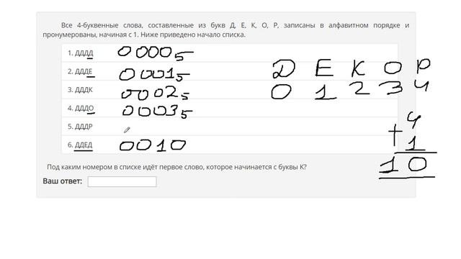Click the handwritten letter К in the alphabet key
Screen dimensions: 461x259
358,69
